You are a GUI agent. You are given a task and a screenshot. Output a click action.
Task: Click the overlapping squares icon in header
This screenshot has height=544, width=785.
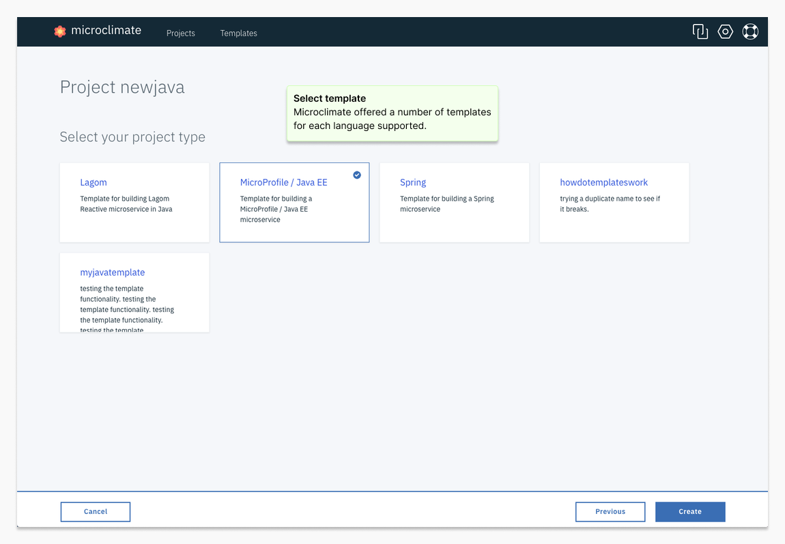[x=700, y=31]
